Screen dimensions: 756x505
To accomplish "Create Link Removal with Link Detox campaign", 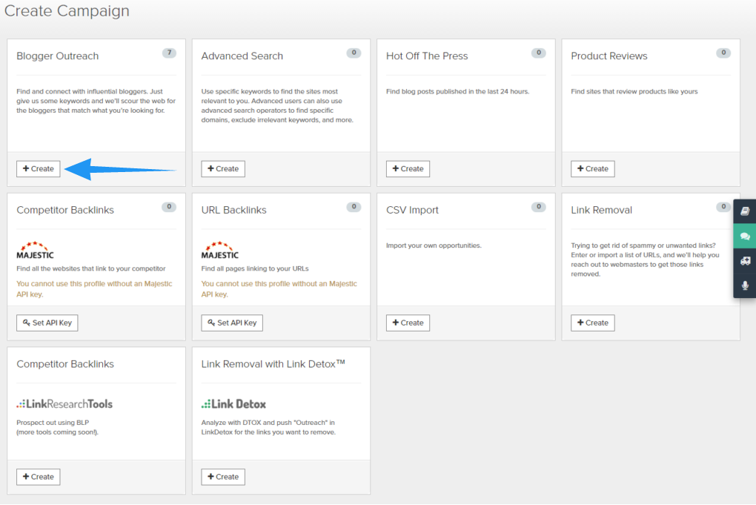I will tap(223, 477).
